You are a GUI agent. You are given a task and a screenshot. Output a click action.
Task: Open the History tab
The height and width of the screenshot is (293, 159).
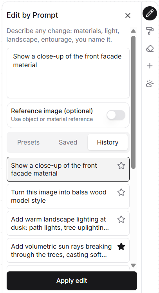(108, 143)
